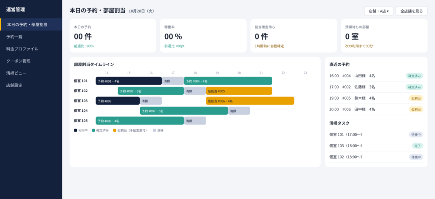Click 待機中 badge for 個室 101 task

point(416,135)
